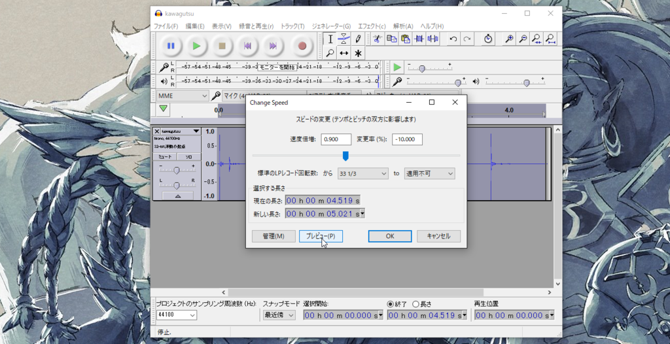Click the キャンセル button
670x344 pixels.
tap(439, 236)
